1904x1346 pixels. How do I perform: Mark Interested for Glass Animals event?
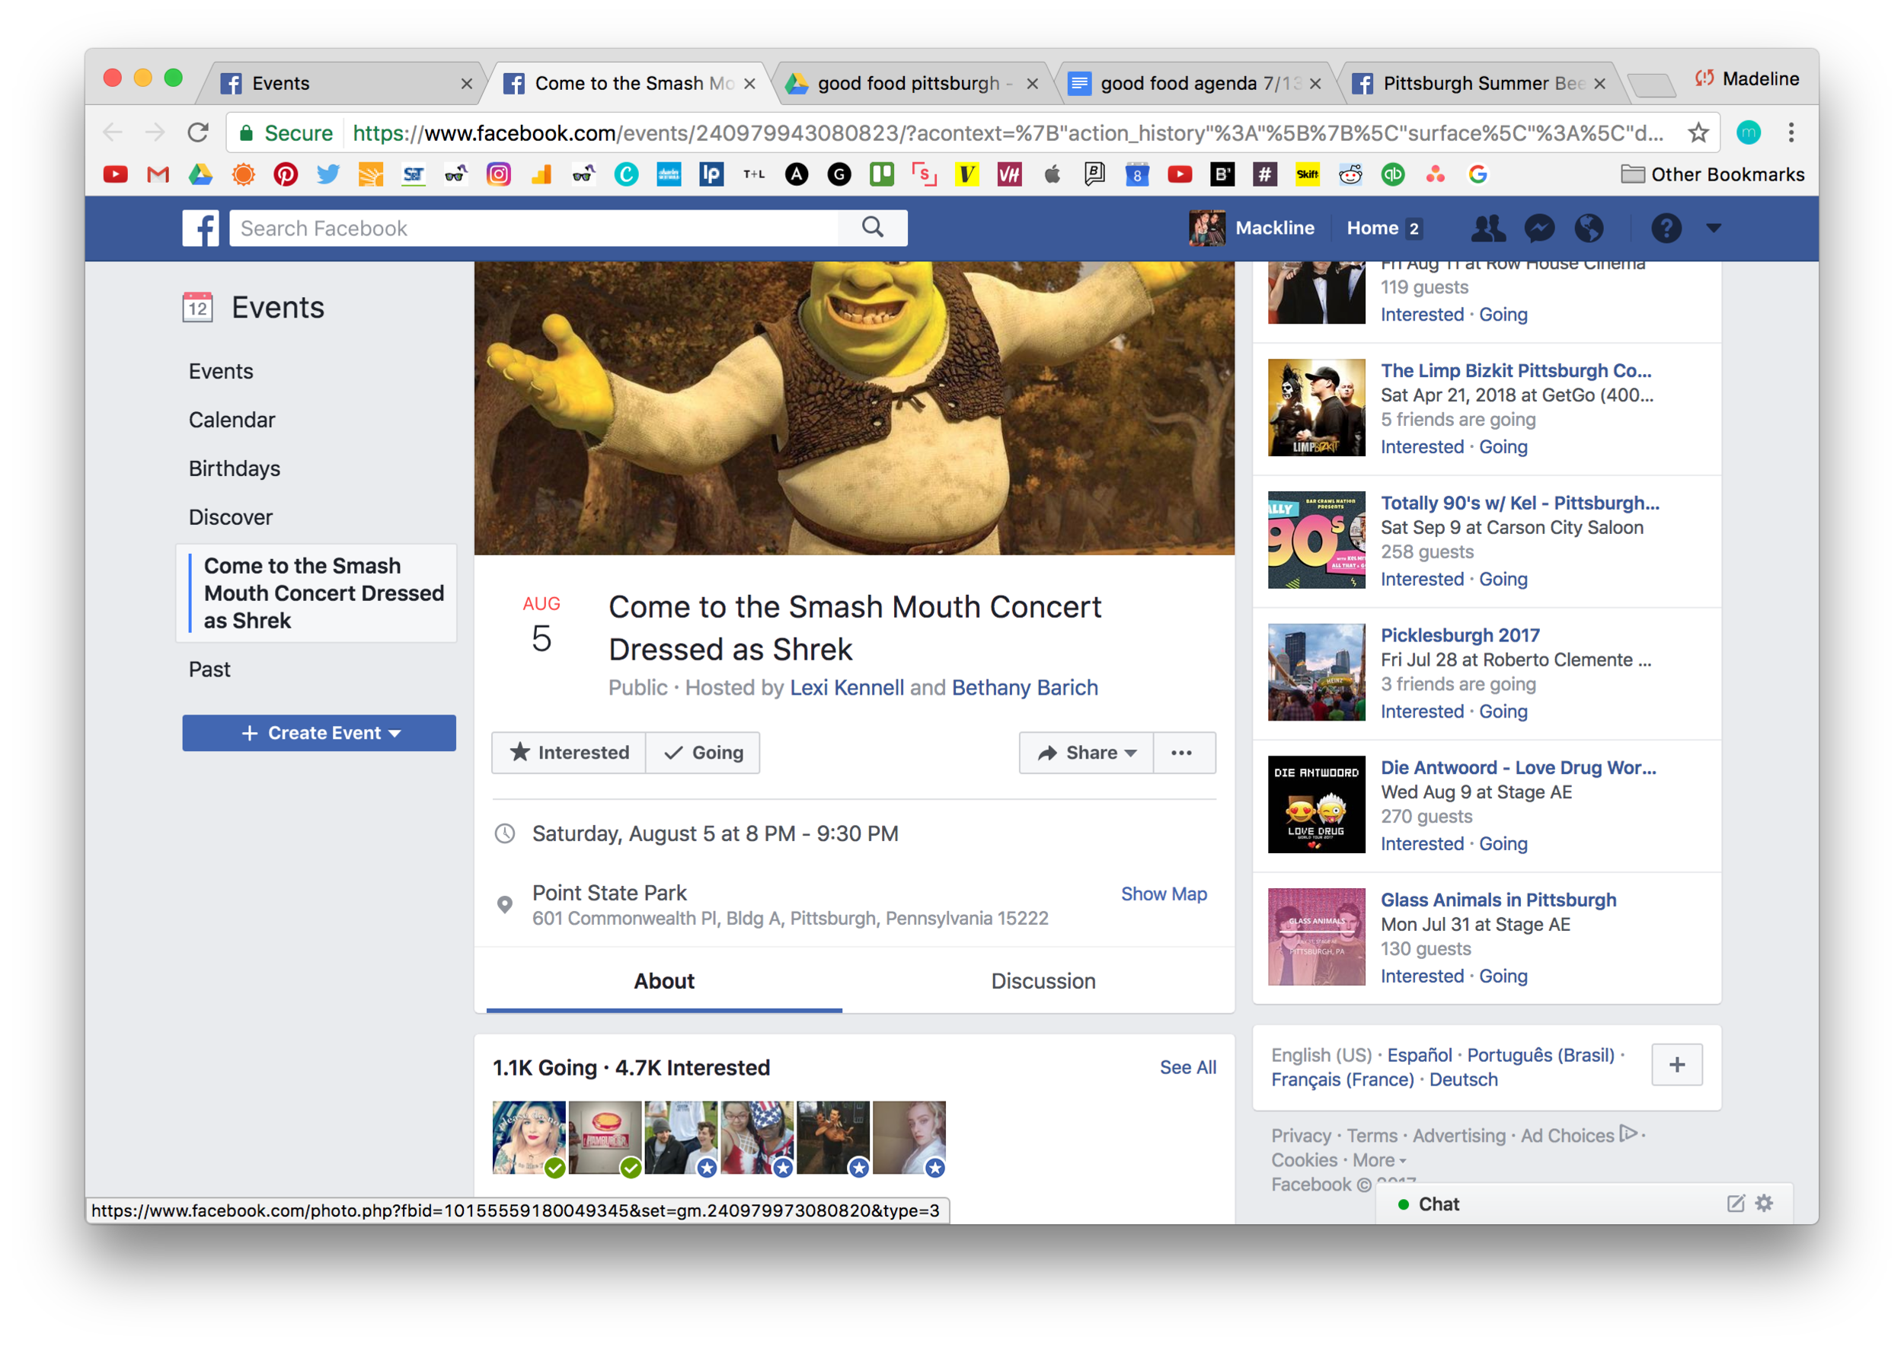pos(1422,977)
